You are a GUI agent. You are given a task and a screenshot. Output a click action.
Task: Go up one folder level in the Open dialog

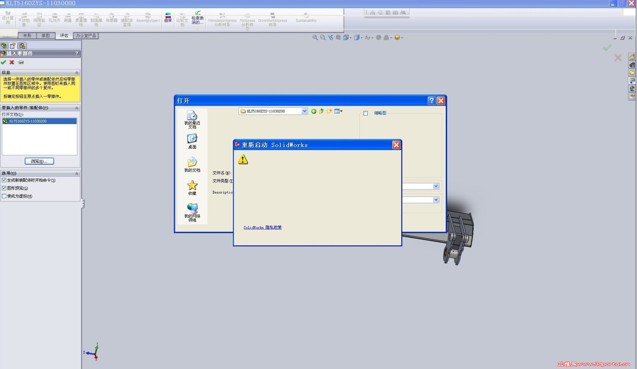point(321,111)
